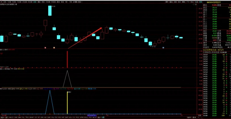The height and width of the screenshot is (119, 231).
Task: Toggle the 统计 statistics option
Action: point(179,1)
